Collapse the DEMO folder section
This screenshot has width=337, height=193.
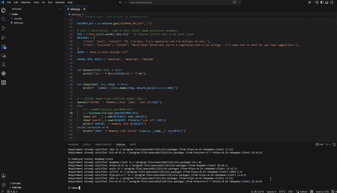click(15, 14)
